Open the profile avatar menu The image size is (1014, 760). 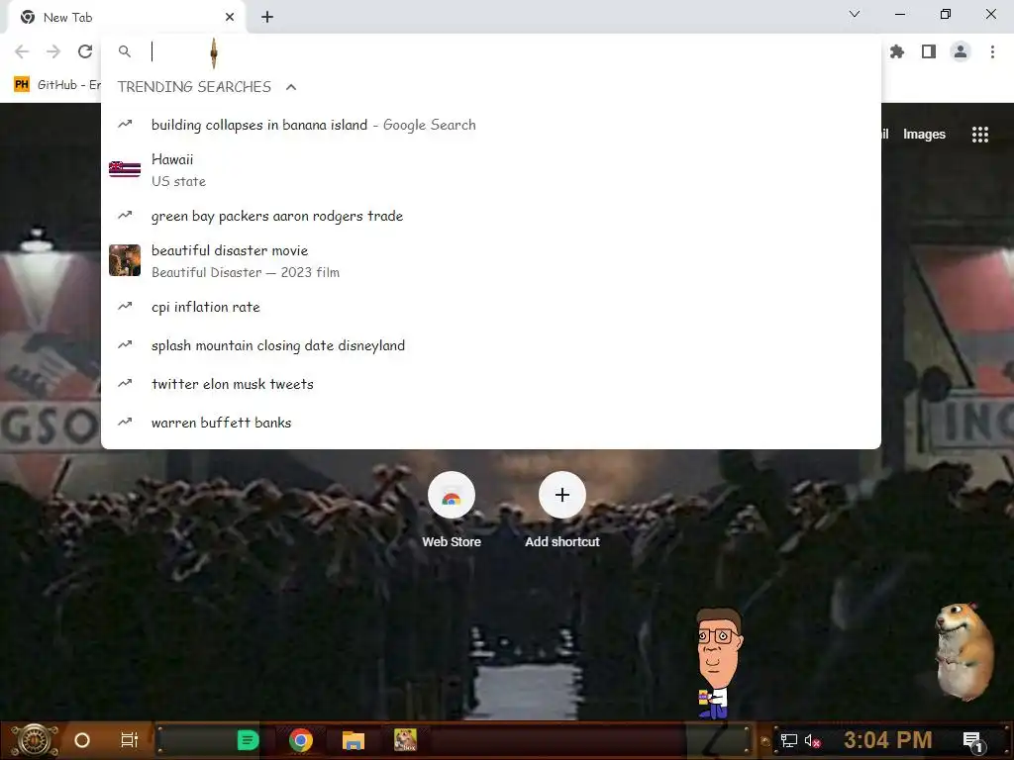pyautogui.click(x=961, y=51)
